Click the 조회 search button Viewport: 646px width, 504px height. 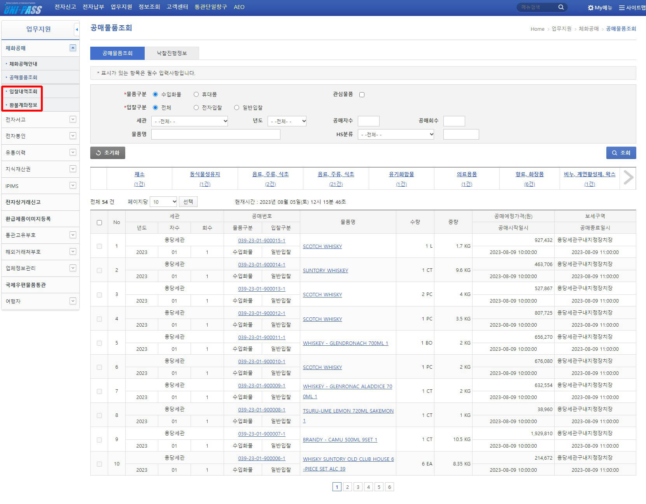[x=621, y=153]
